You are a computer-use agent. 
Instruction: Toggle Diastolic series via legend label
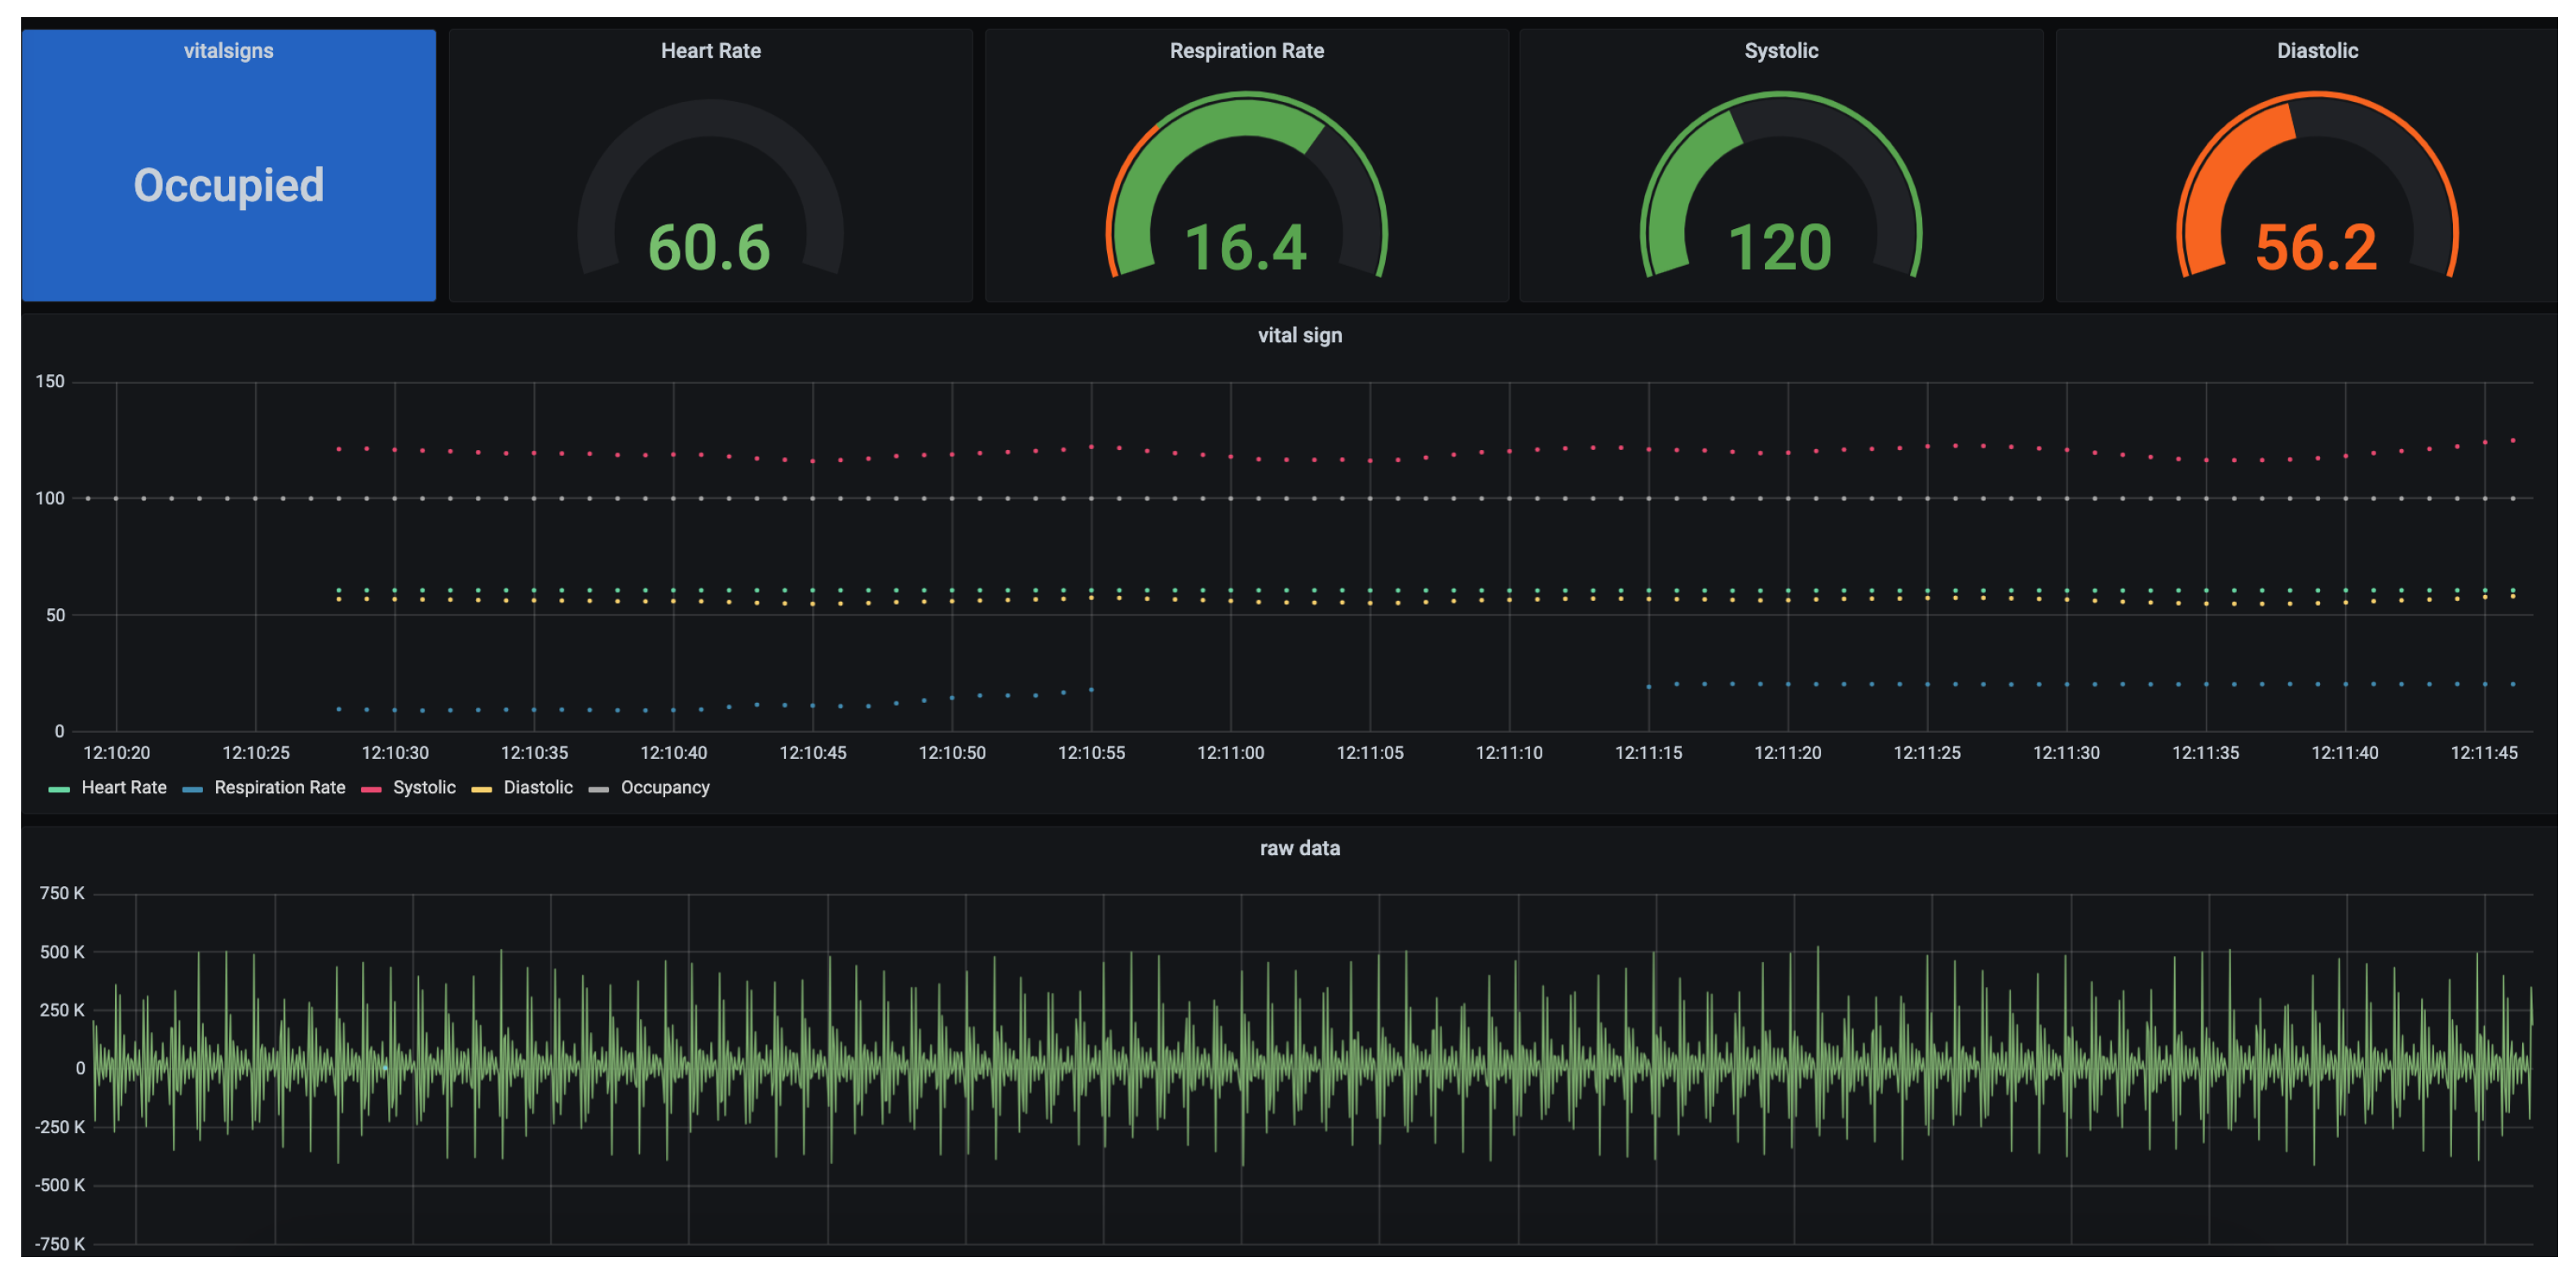[538, 788]
